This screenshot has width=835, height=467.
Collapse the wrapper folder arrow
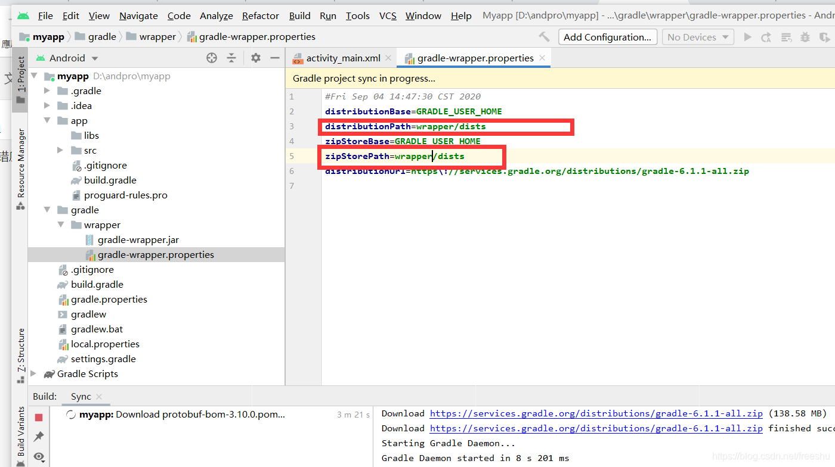60,225
